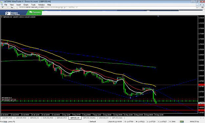Click the arrow beside GBPUSD,H4 chart label

pyautogui.click(x=2, y=17)
